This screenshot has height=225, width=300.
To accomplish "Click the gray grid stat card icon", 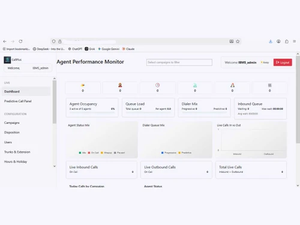I will coord(269,85).
